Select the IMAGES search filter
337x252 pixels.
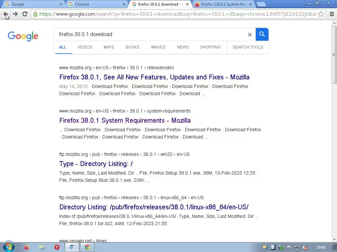158,47
